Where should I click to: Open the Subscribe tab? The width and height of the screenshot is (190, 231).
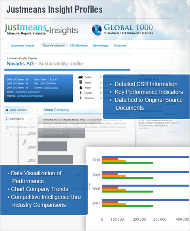120,46
